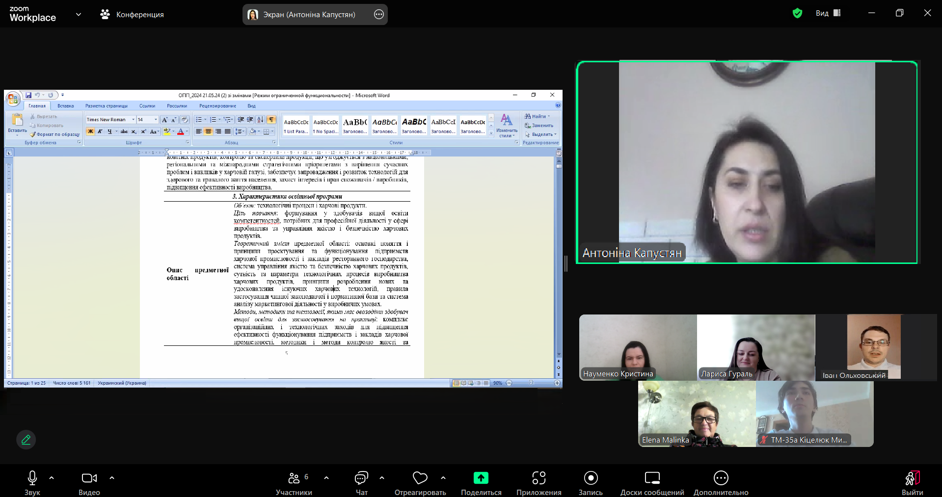This screenshot has width=942, height=497.
Task: Switch to Вставка ribbon tab
Action: 65,106
